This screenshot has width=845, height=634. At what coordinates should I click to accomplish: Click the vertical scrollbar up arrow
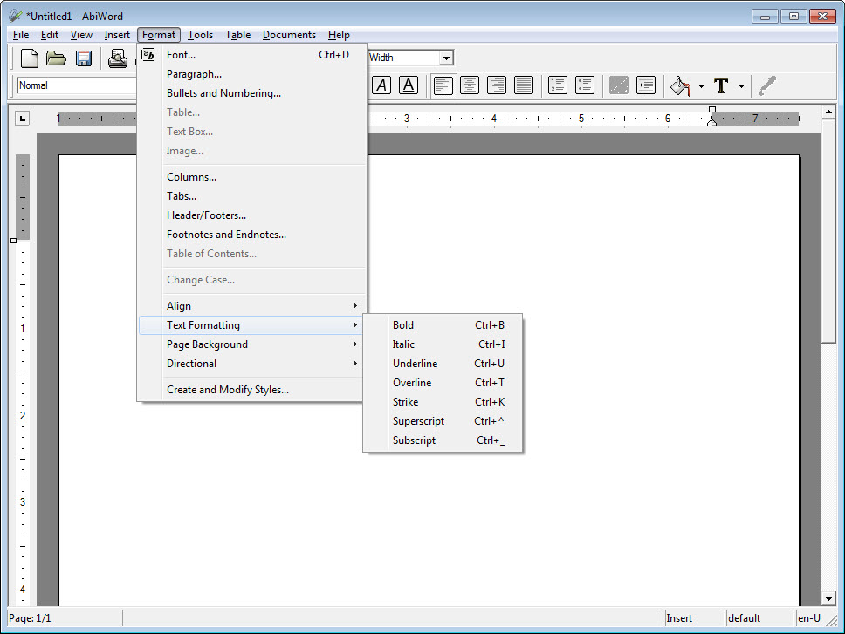[x=828, y=112]
